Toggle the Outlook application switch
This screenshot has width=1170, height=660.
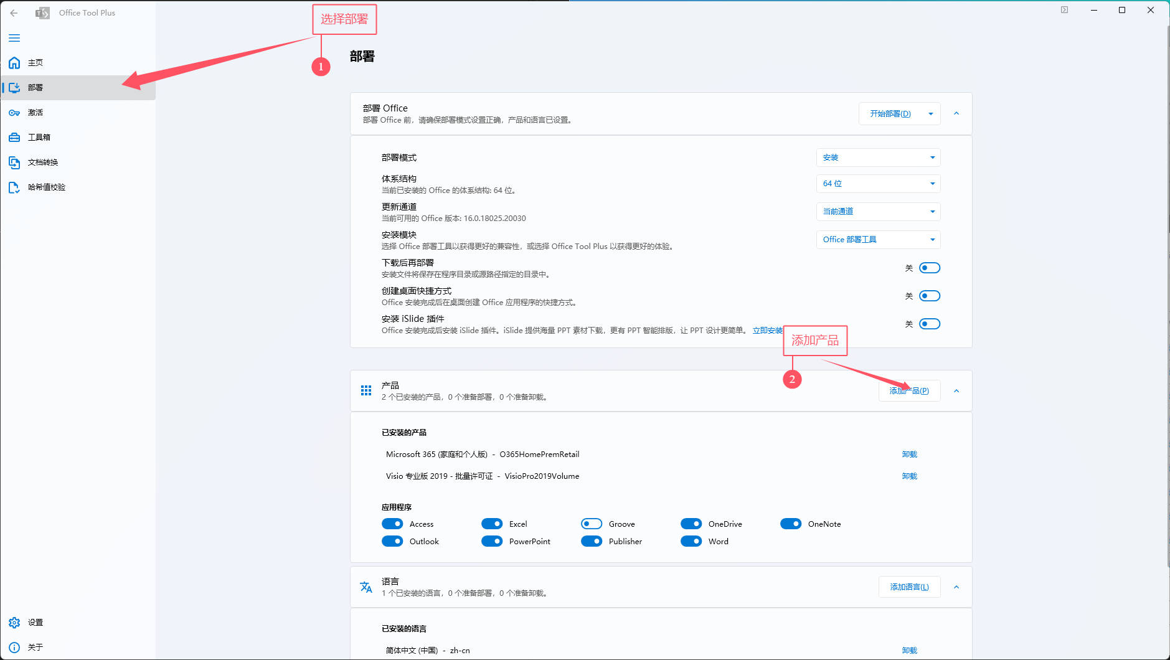[x=392, y=542]
